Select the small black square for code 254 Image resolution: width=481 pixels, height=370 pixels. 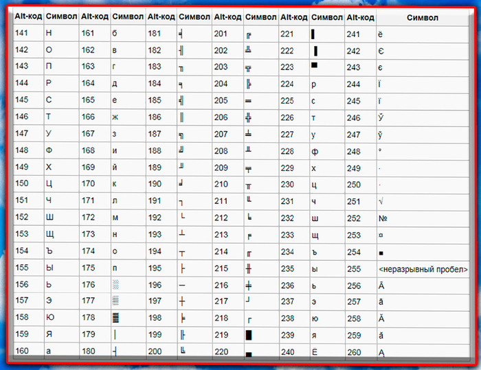coord(380,251)
